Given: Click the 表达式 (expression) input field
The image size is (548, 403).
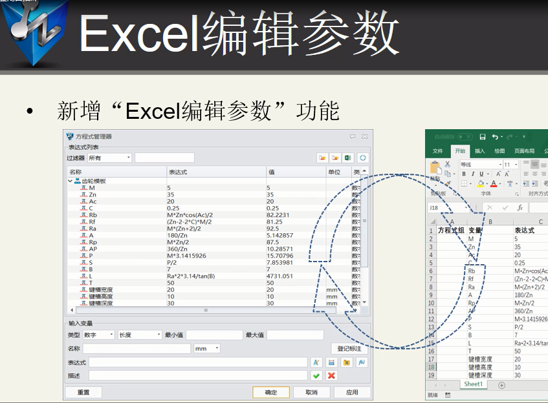Looking at the screenshot, I should point(197,362).
